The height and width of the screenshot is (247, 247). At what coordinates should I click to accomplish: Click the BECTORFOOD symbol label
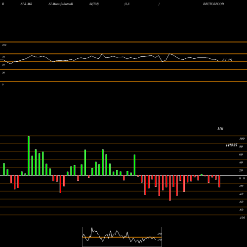click(213, 4)
